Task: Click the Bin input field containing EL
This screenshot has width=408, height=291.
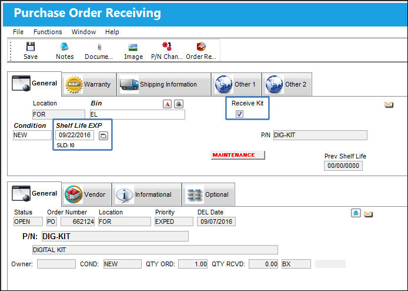Action: coord(138,114)
